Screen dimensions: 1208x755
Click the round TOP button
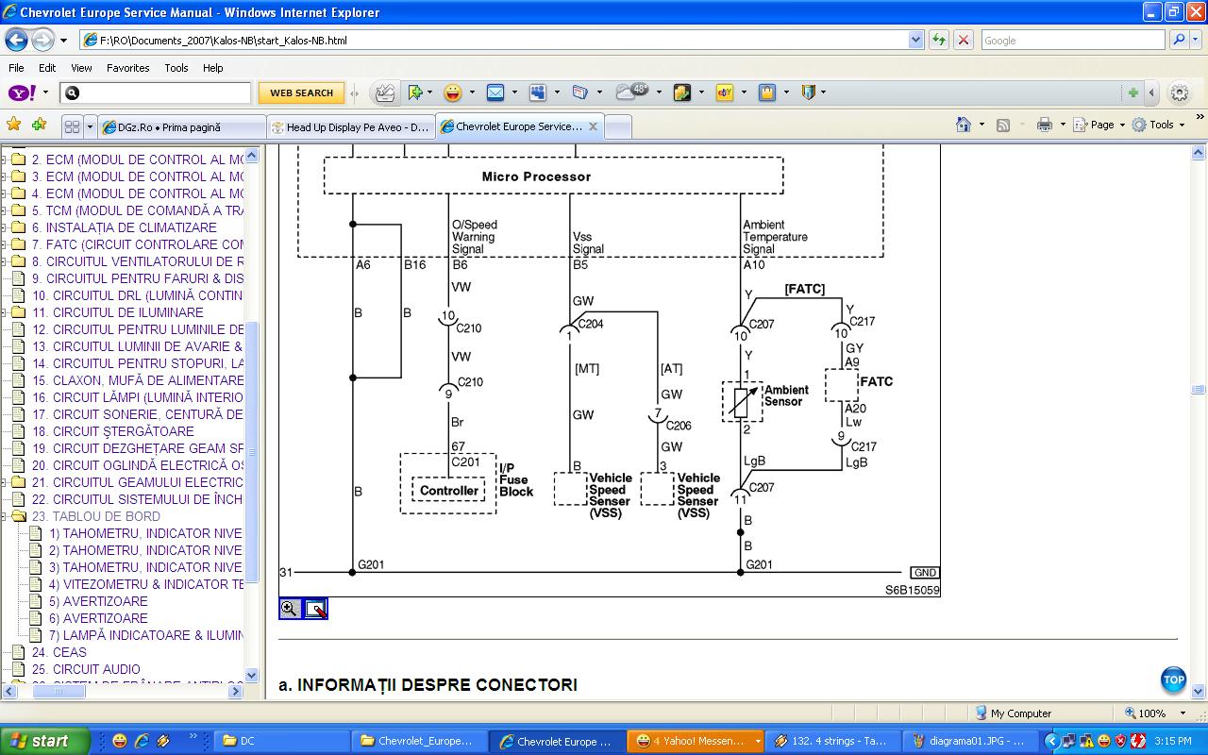pyautogui.click(x=1173, y=679)
